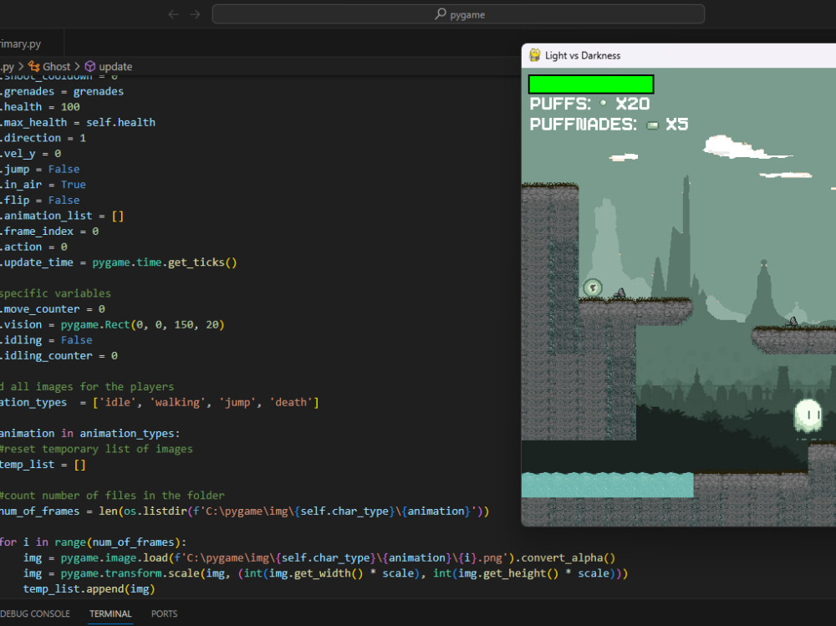Click the player ghost sprite on the platform

click(x=592, y=287)
